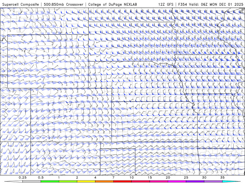Click the "F354 Valid: 06Z MON DEC 01 2025" timestamp
245x183 pixels.
pyautogui.click(x=211, y=4)
